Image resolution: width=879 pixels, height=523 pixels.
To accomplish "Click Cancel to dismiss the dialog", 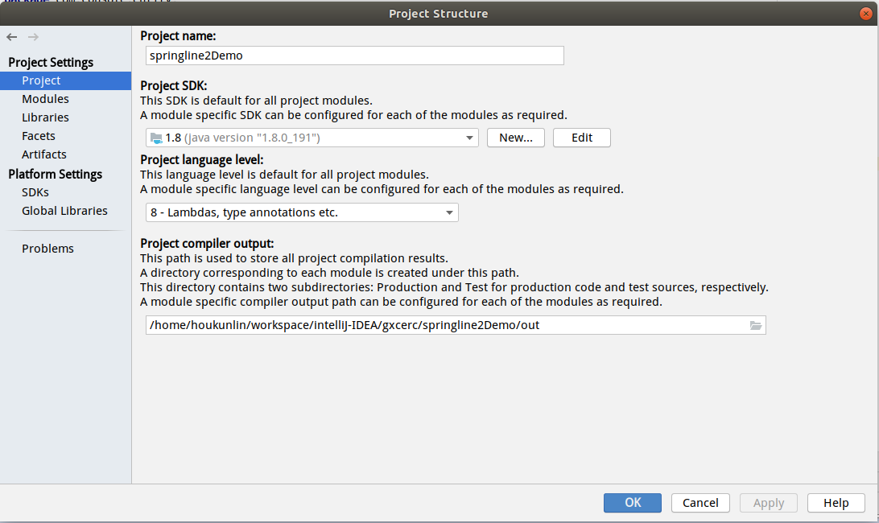I will coord(700,503).
